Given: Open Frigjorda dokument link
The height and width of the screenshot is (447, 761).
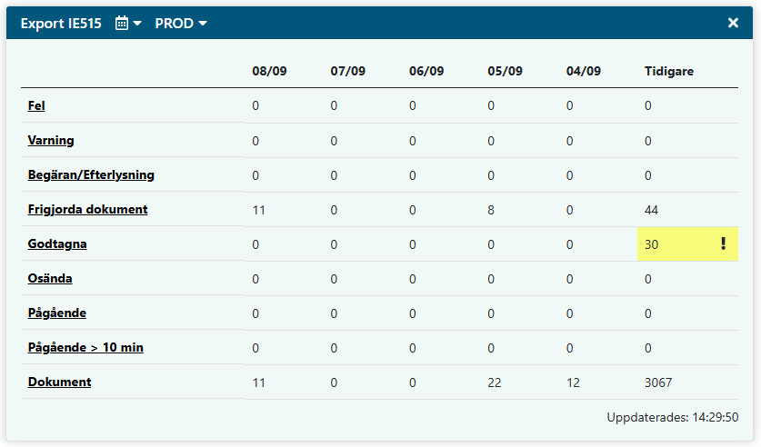Looking at the screenshot, I should pos(87,210).
